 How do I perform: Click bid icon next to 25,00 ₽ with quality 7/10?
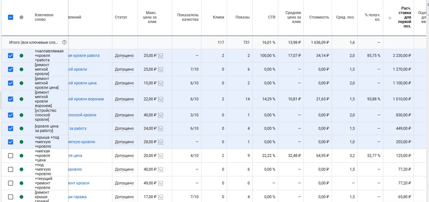pos(161,69)
